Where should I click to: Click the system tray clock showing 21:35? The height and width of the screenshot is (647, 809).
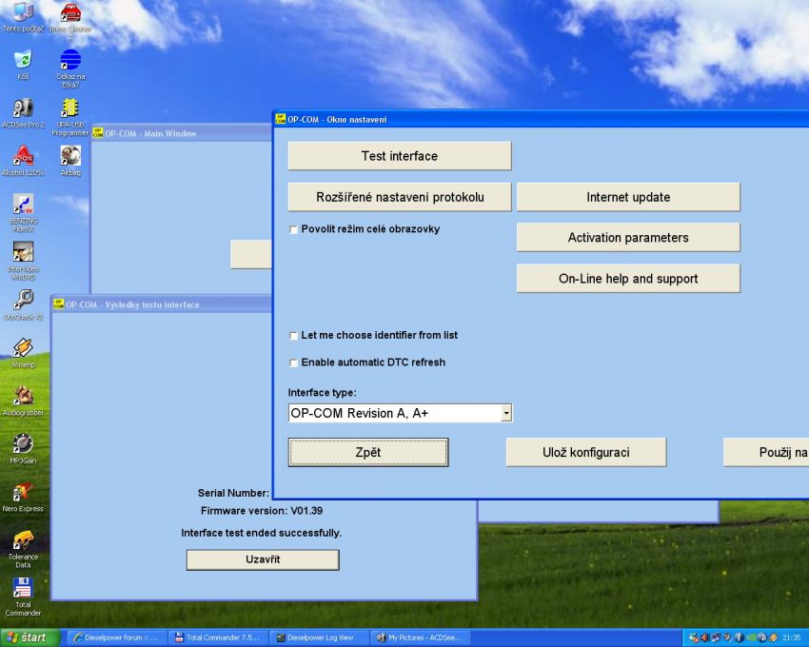(792, 637)
